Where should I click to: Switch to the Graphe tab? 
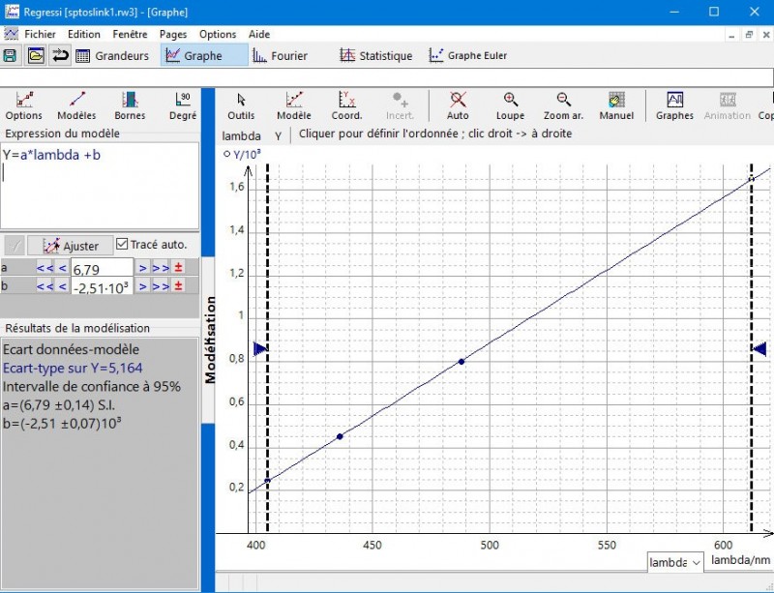point(204,55)
